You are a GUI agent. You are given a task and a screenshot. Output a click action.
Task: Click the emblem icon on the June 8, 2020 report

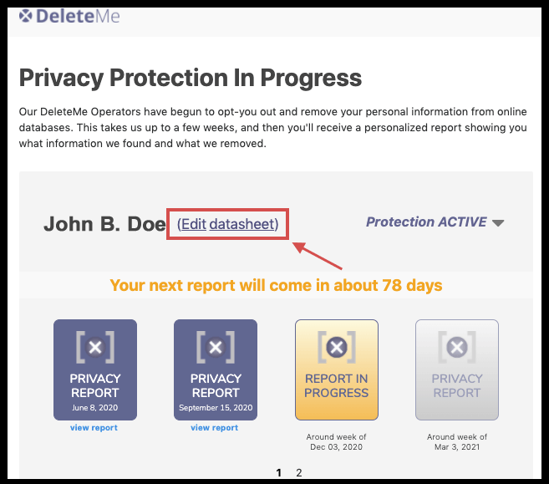coord(95,346)
